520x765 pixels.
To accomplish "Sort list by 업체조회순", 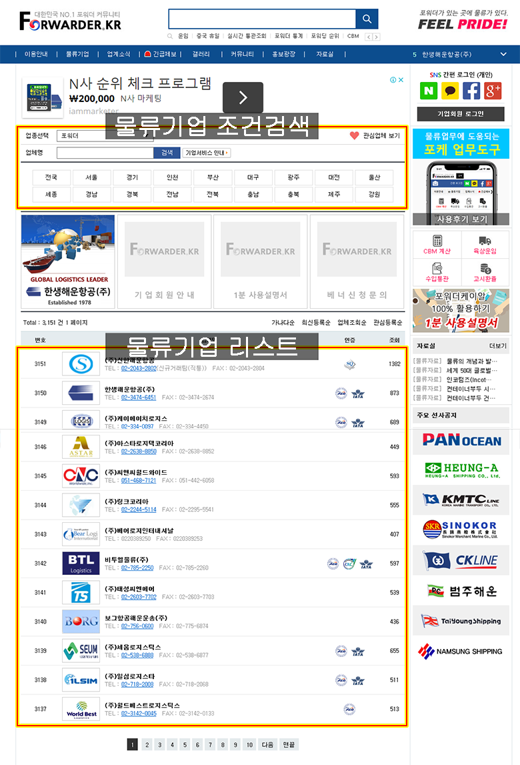I will pyautogui.click(x=352, y=323).
